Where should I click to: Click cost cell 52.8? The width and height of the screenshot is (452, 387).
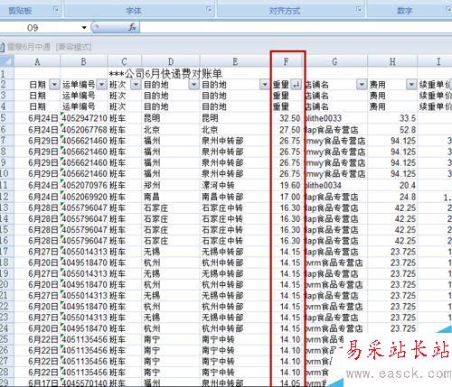pyautogui.click(x=392, y=130)
